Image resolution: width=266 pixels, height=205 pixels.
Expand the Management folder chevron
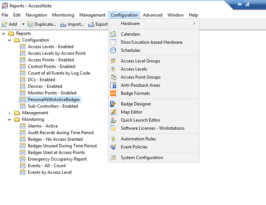coord(10,113)
